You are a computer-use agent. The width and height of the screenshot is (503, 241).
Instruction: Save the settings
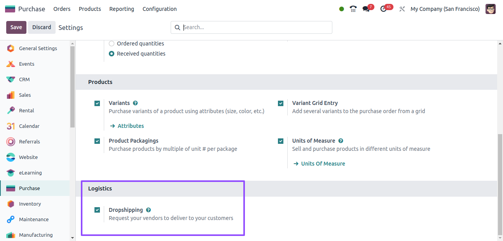point(16,27)
